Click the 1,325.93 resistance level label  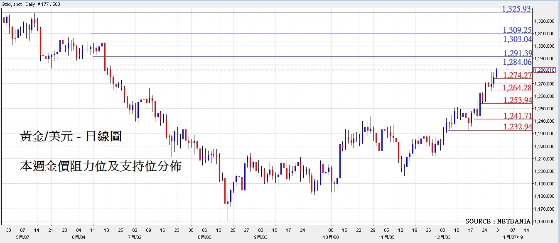coord(516,9)
